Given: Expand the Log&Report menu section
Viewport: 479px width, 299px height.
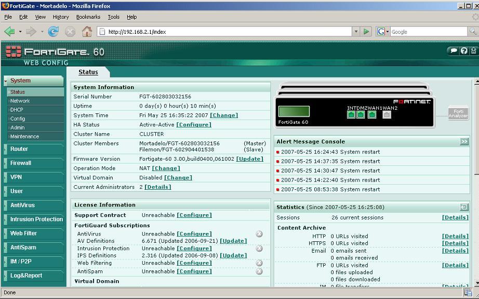Looking at the screenshot, I should point(34,276).
